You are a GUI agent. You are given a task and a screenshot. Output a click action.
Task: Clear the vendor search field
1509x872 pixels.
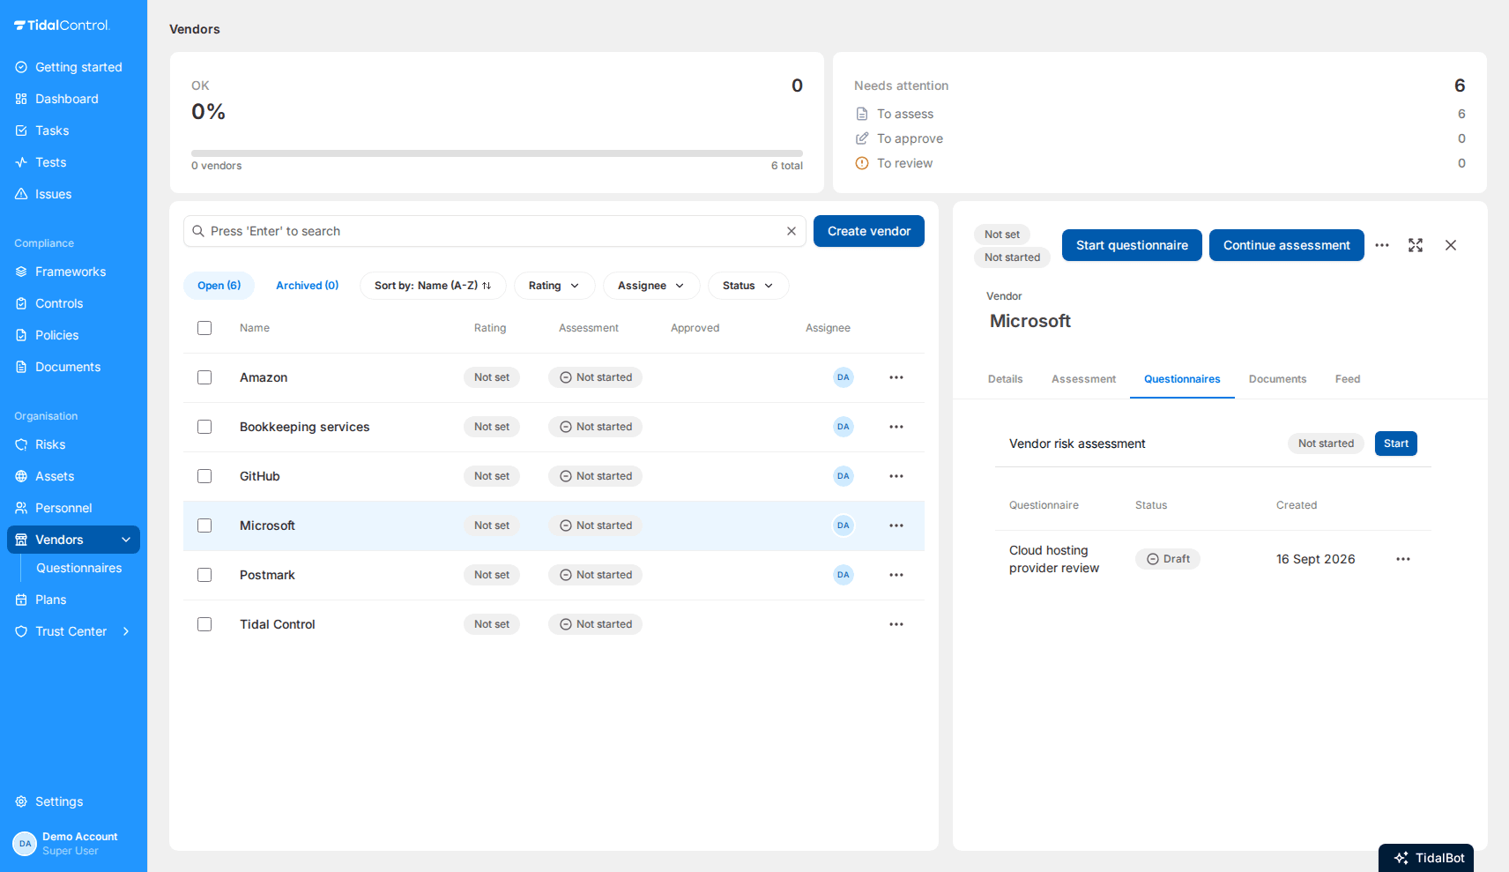click(x=792, y=231)
